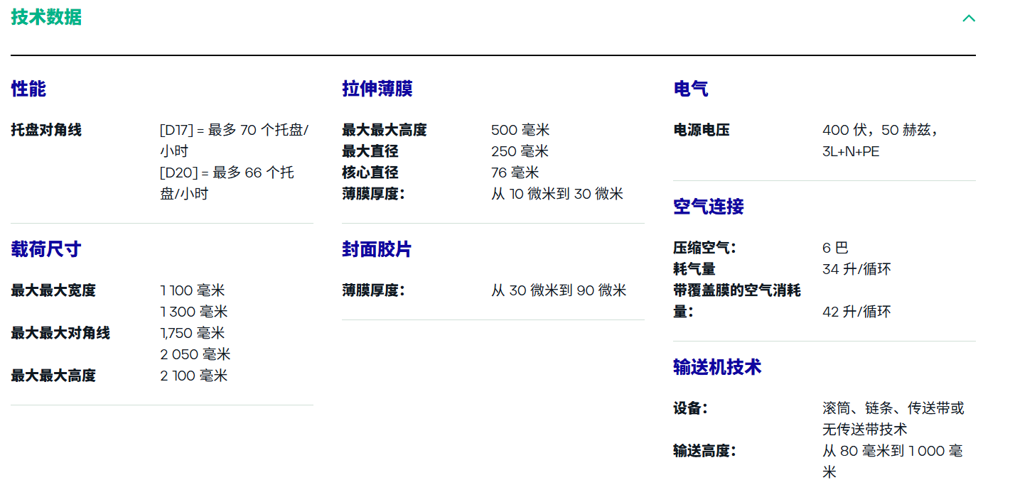Screen dimensions: 1015x497
Task: Click the 从 10 微米到 30 微米 value
Action: point(557,194)
